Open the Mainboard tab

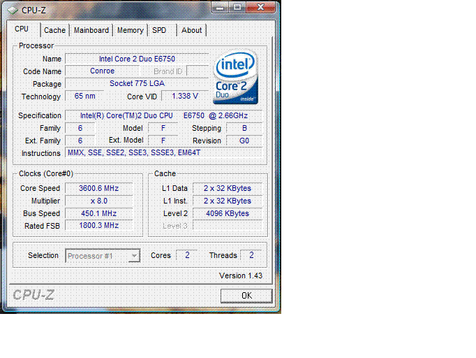(91, 31)
